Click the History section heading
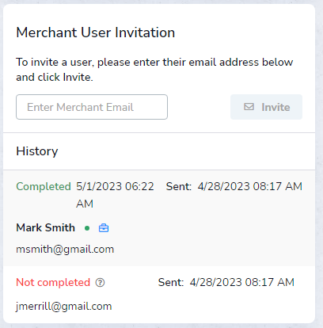Screen dimensions: 323x328 (x=37, y=151)
